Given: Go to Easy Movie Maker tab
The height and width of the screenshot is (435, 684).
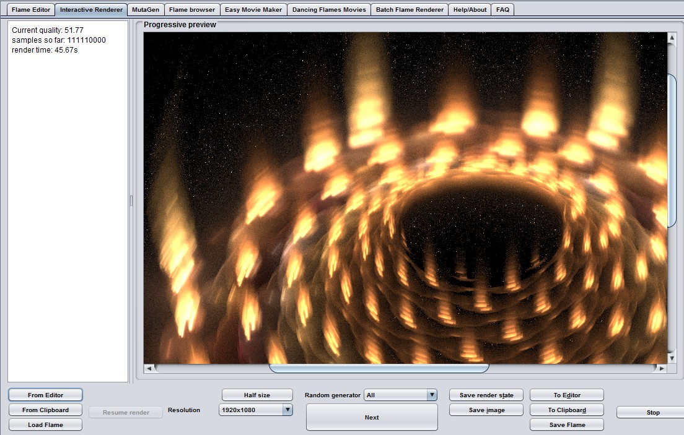Looking at the screenshot, I should 253,10.
